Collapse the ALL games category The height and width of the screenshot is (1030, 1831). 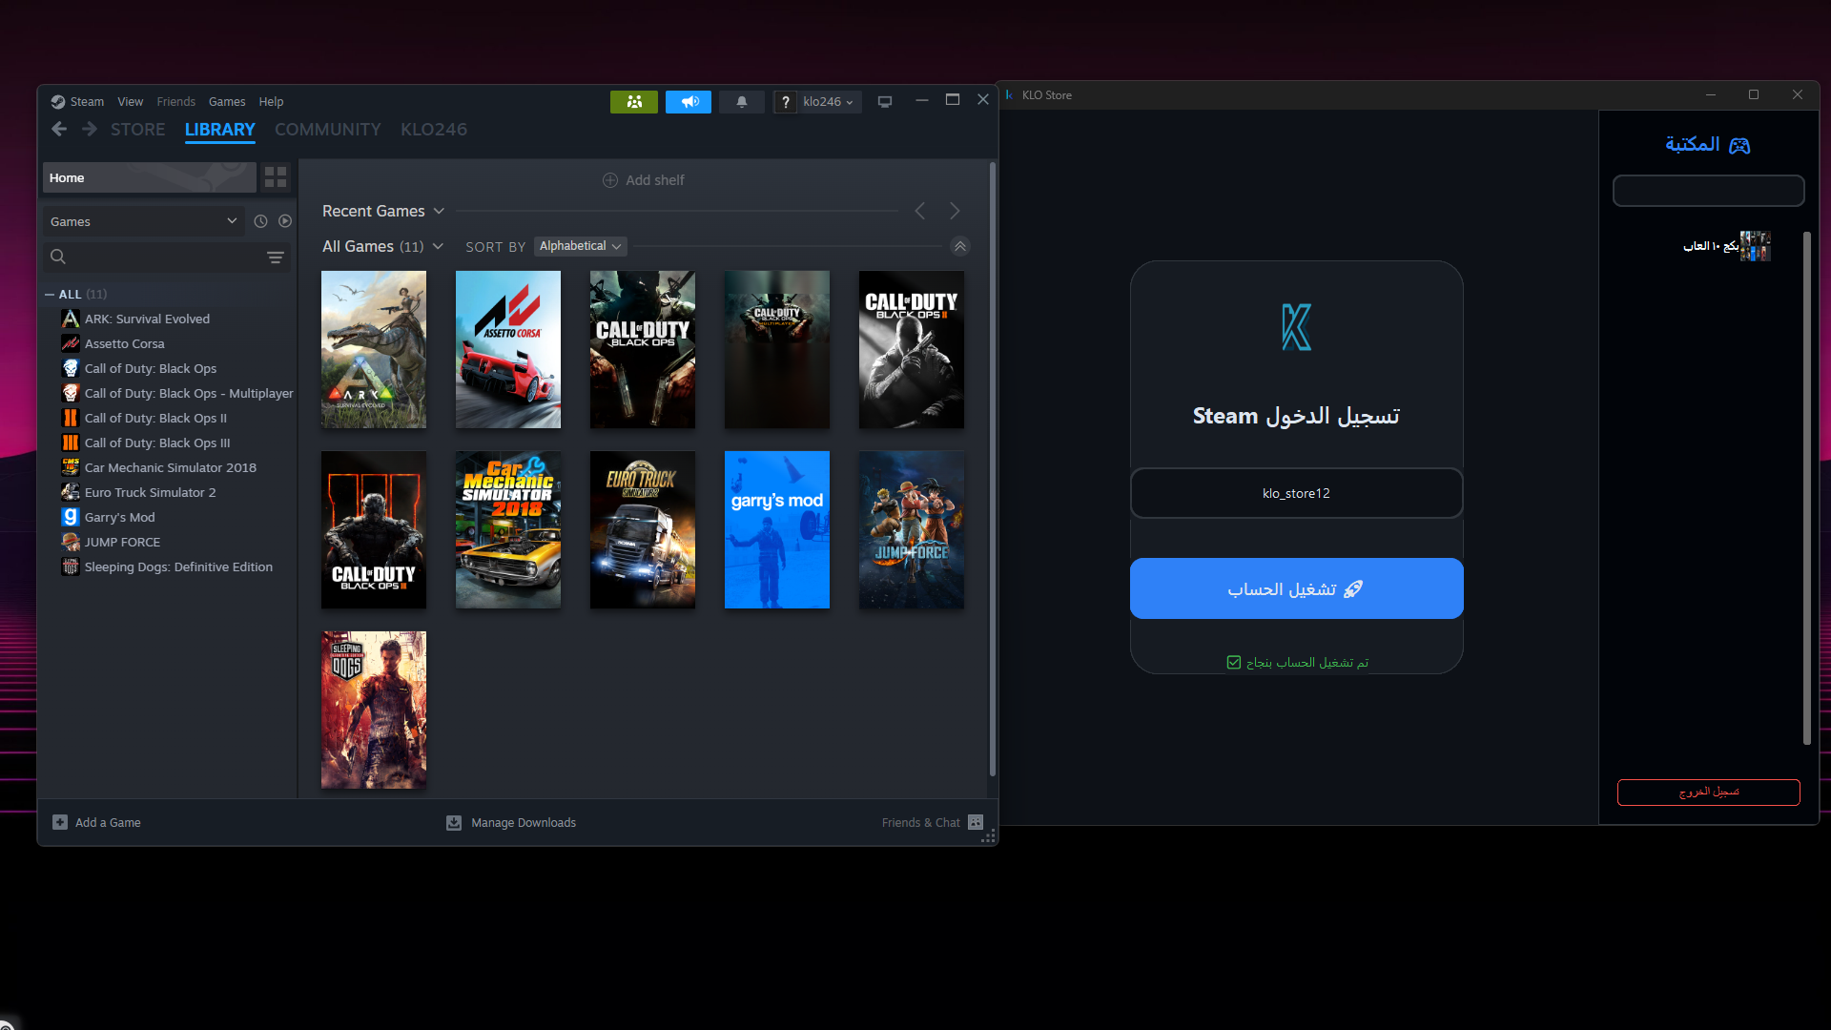tap(50, 295)
